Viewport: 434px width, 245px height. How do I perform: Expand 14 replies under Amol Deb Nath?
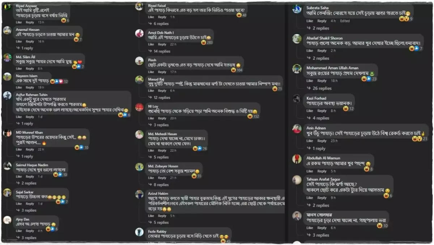click(159, 51)
